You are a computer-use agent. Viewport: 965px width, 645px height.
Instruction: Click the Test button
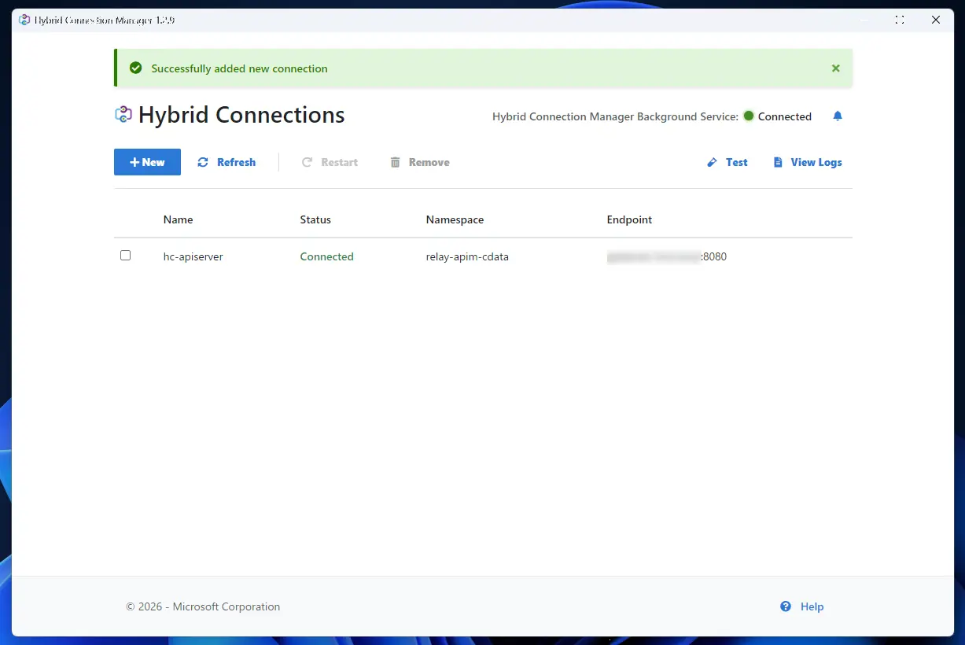pyautogui.click(x=727, y=162)
